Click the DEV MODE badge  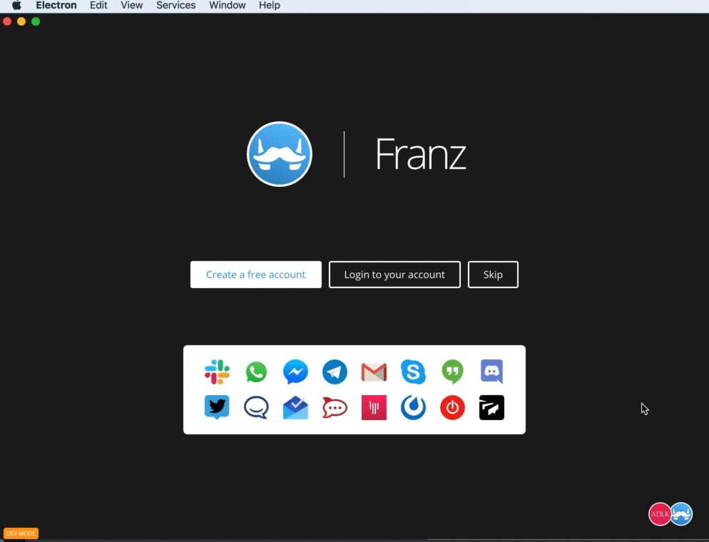[x=21, y=533]
